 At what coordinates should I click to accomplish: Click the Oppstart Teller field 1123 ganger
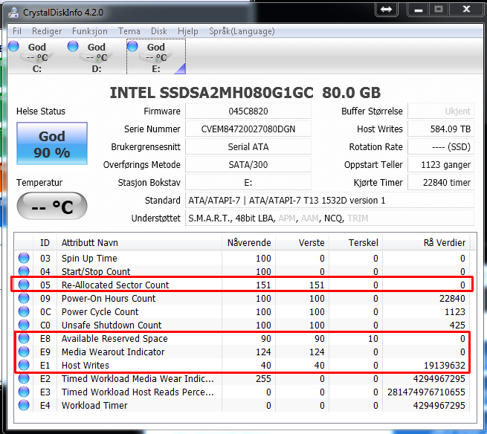[x=441, y=164]
